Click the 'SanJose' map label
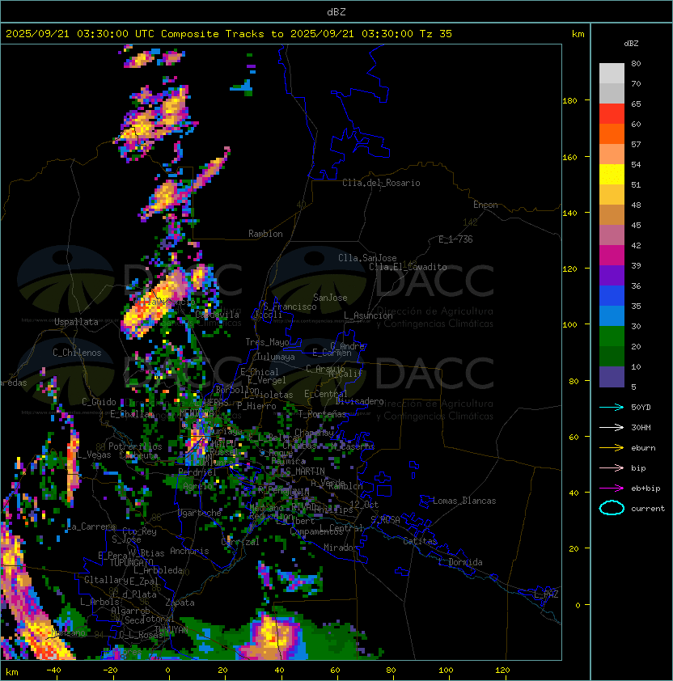 330,298
